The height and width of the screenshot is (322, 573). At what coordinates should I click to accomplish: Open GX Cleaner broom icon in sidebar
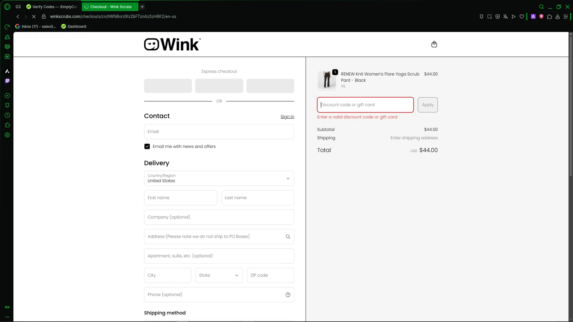click(x=7, y=37)
